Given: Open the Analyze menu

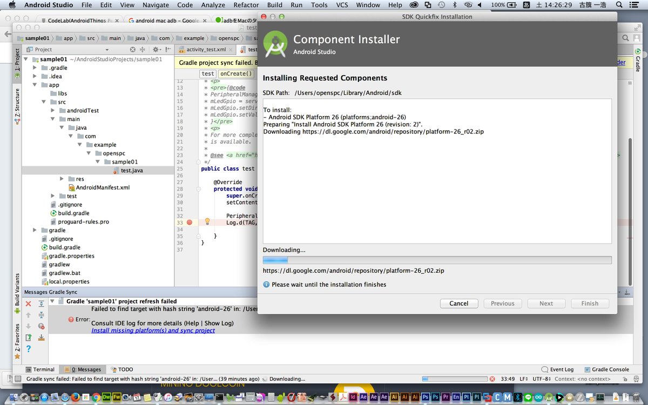Looking at the screenshot, I should pos(213,5).
